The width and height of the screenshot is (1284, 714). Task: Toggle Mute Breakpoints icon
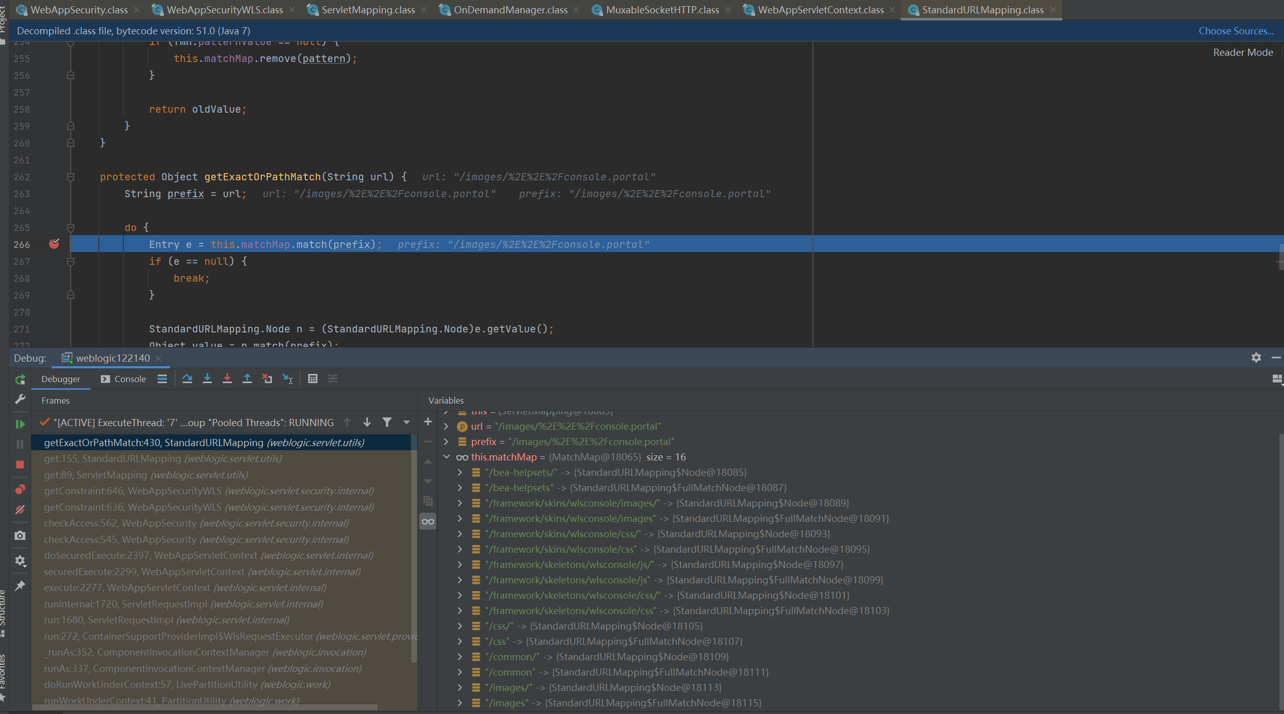20,510
